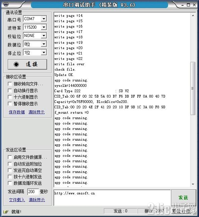Image resolution: width=199 pixels, height=217 pixels.
Task: Click the send interval 200 input field
Action: tap(33, 192)
